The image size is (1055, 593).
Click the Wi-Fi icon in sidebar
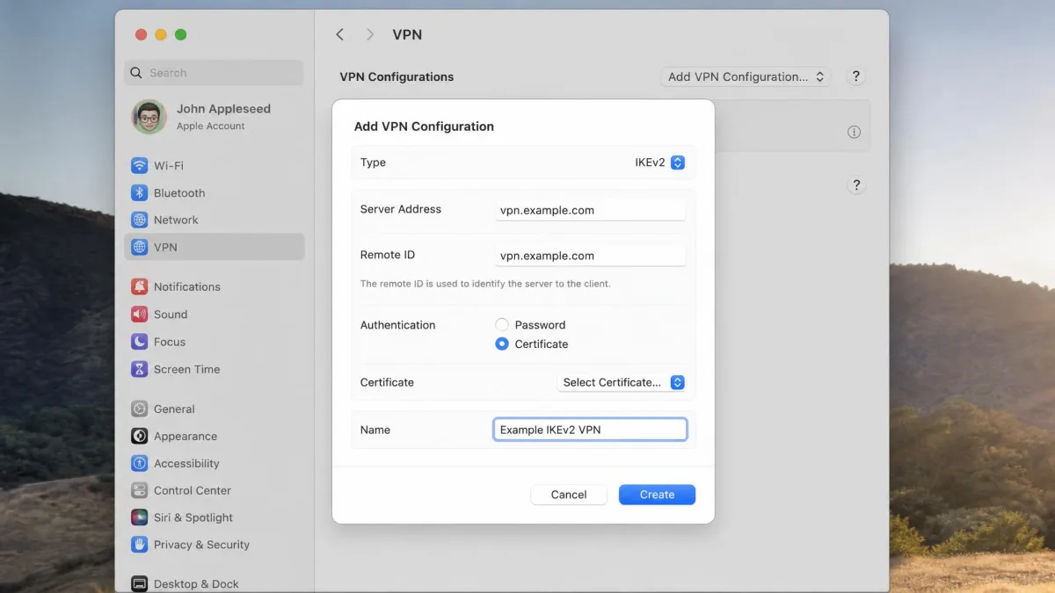click(139, 165)
